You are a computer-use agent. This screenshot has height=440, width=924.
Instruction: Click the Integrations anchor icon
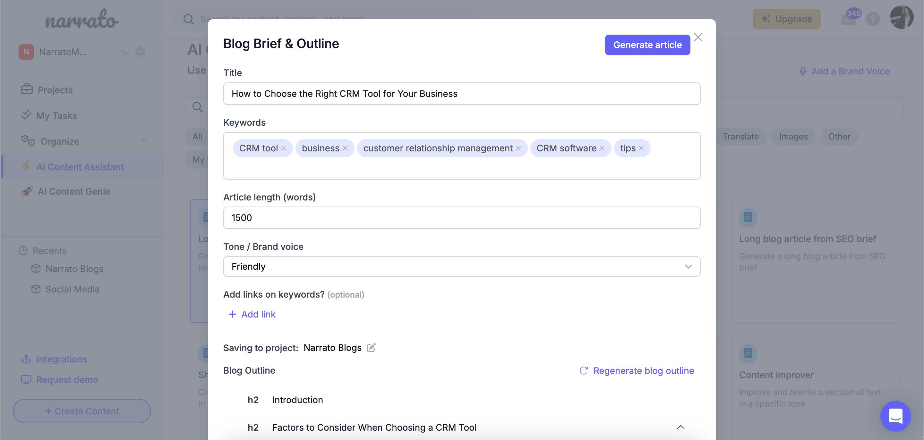(x=26, y=359)
